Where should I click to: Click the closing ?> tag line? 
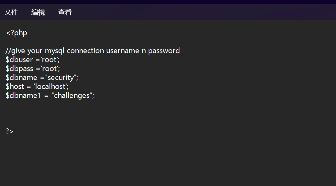9,131
